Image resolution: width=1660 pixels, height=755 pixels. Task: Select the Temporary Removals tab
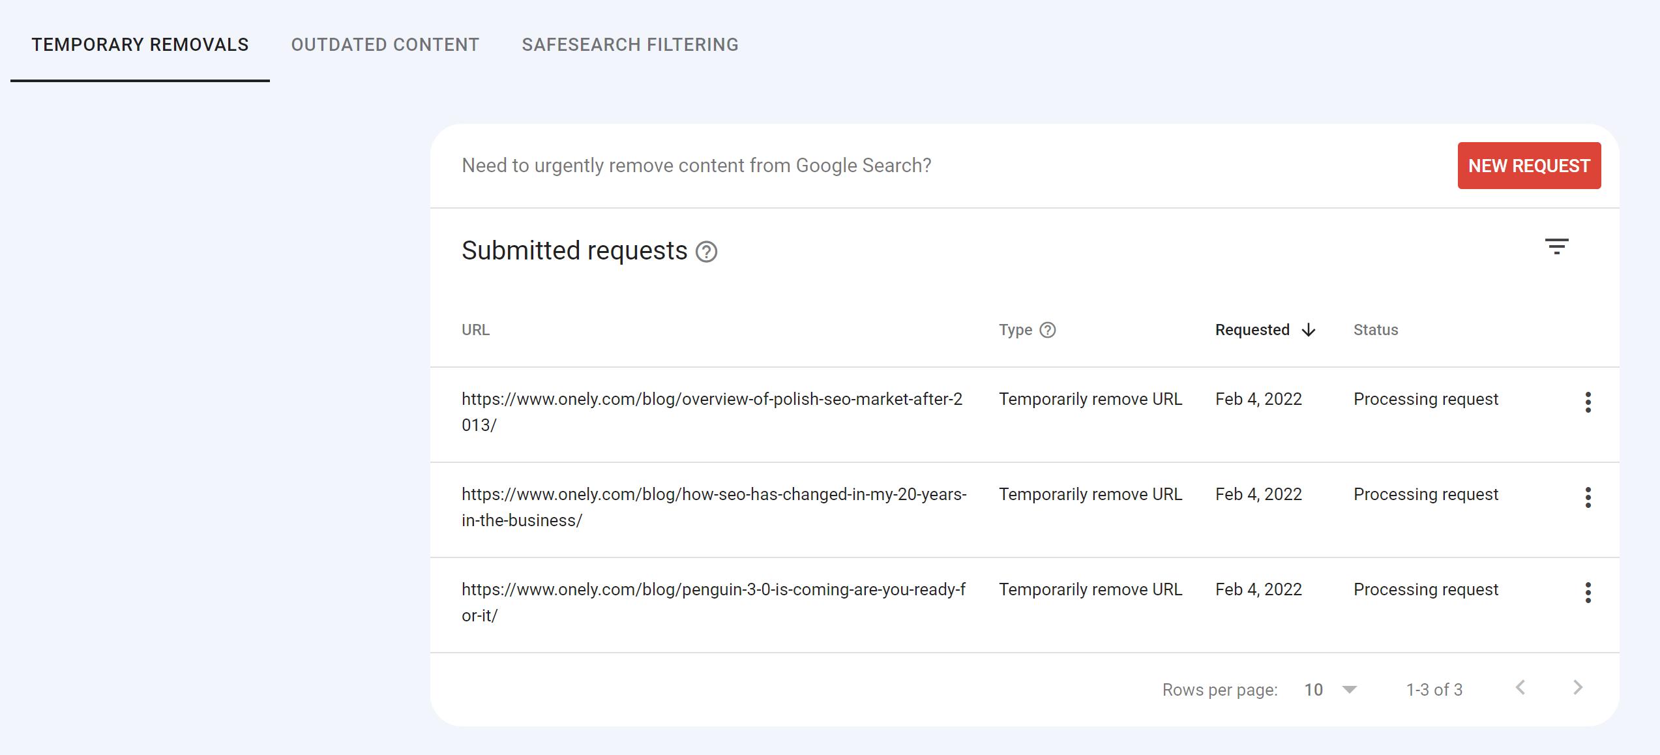click(140, 44)
